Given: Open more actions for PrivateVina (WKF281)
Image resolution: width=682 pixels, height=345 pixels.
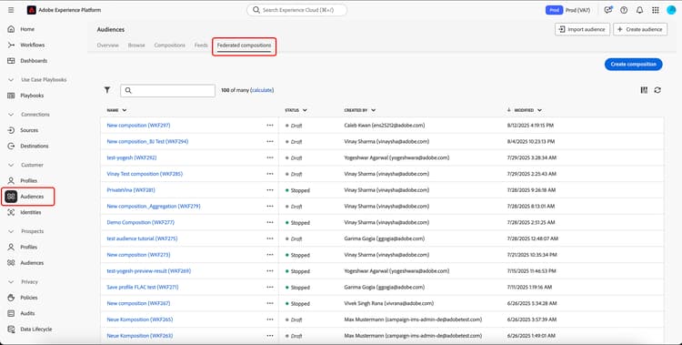Looking at the screenshot, I should tap(270, 190).
